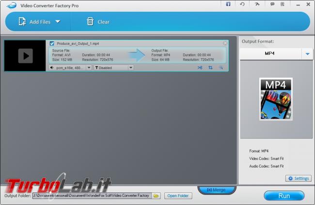The height and width of the screenshot is (205, 315).
Task: Open output Settings
Action: (x=299, y=178)
